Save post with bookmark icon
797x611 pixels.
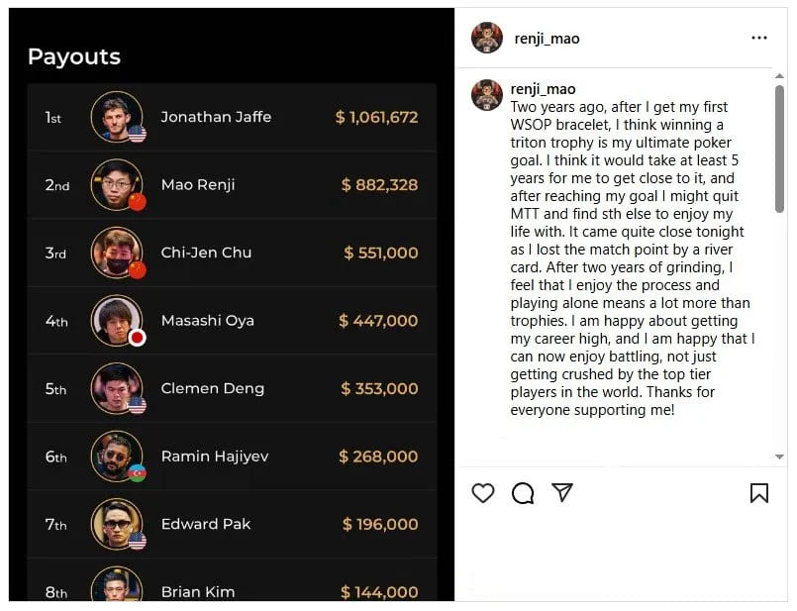pos(759,493)
